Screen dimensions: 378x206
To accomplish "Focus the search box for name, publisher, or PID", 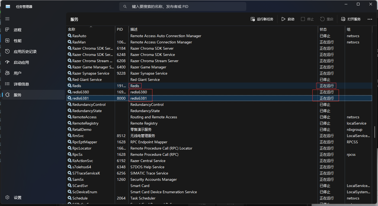I will coord(183,7).
